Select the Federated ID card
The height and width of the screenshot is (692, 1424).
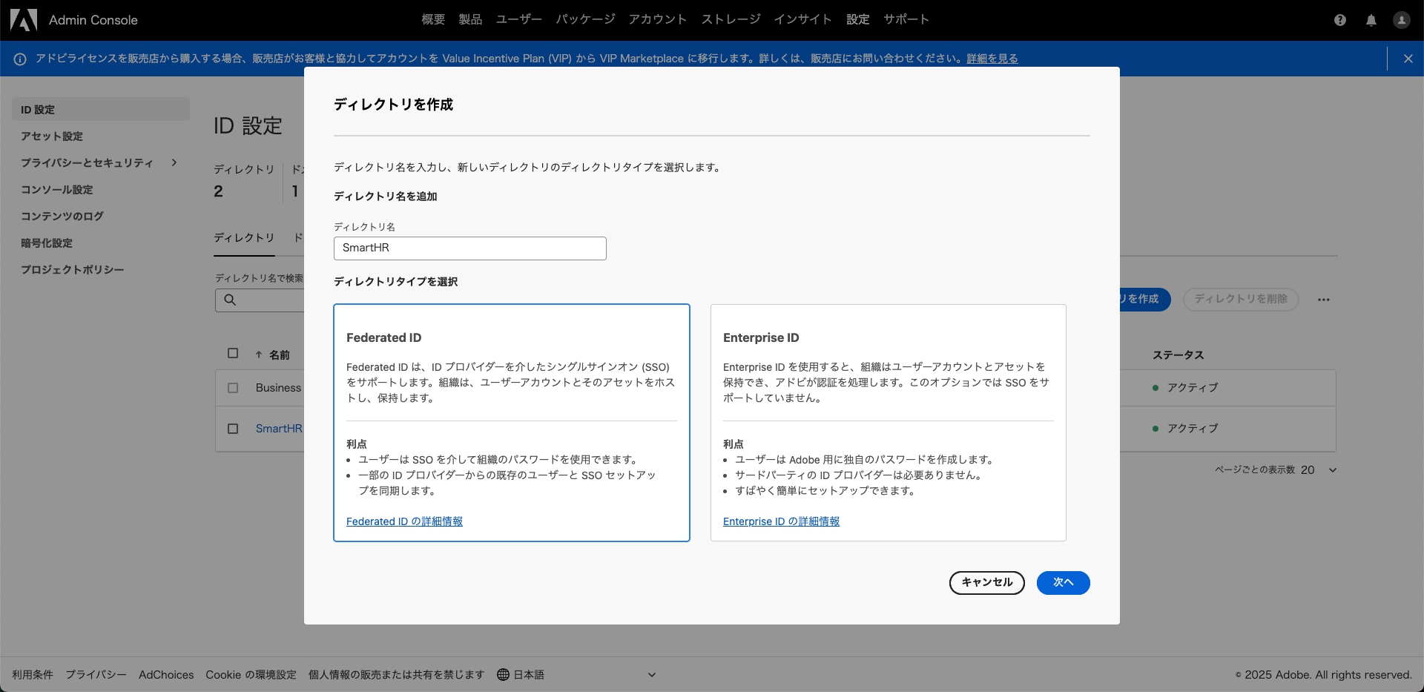click(512, 423)
